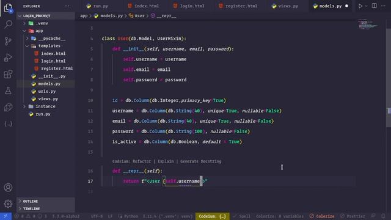Open the Extensions view

coord(8,74)
